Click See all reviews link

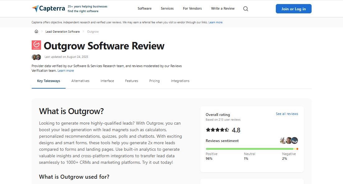(287, 114)
